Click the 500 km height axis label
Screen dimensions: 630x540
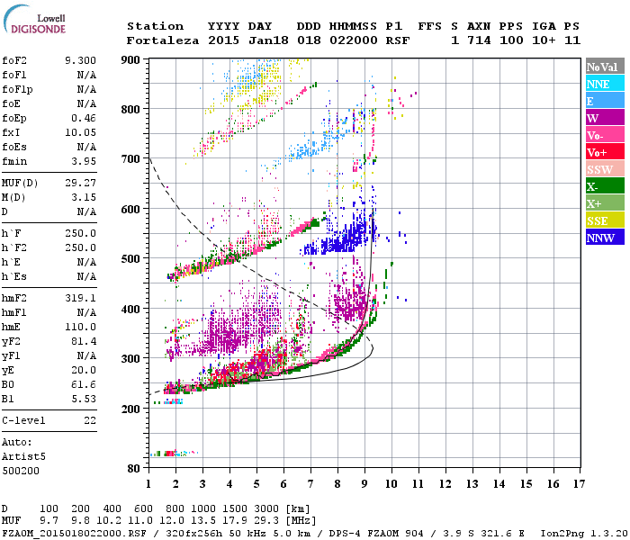130,258
